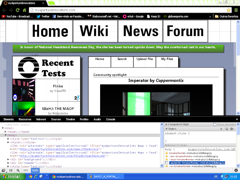Show more bookmarks with the chevron
The height and width of the screenshot is (180, 240).
coord(210,16)
